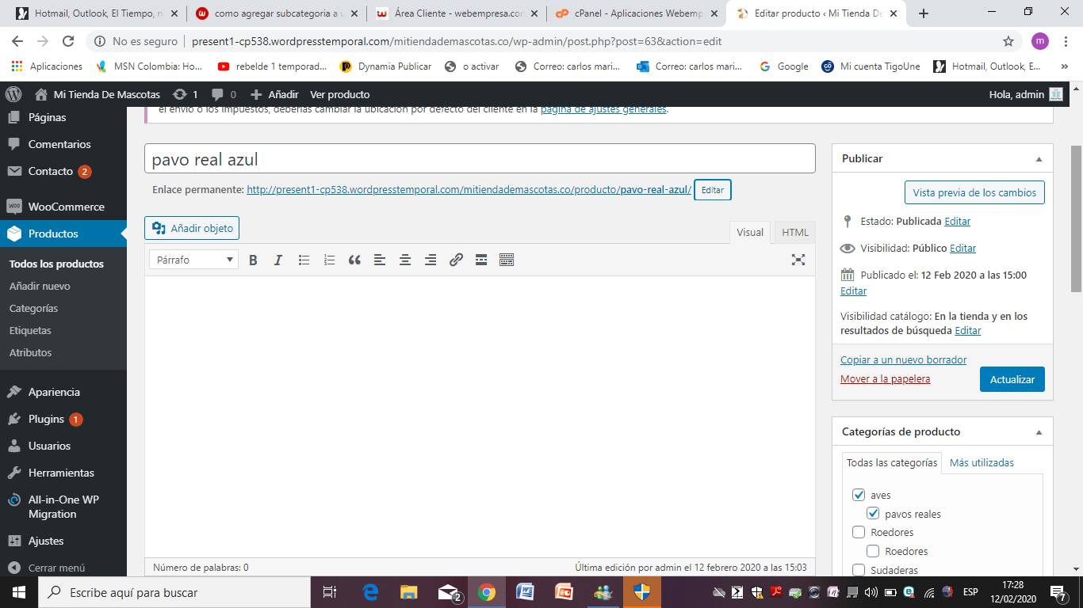Edit the Visibilidad catálogo setting
This screenshot has height=608, width=1083.
(968, 330)
